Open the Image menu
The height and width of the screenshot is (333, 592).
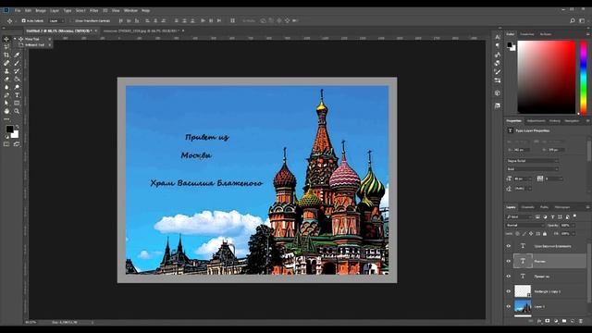[x=41, y=10]
